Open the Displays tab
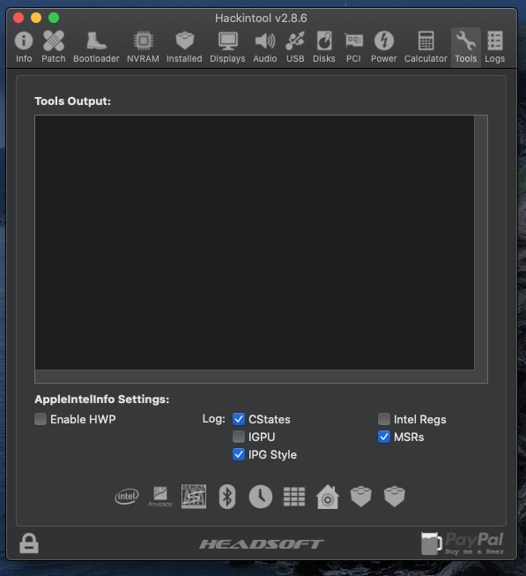526x576 pixels. coord(227,47)
